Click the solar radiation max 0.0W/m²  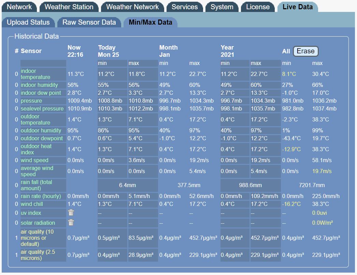(x=323, y=223)
